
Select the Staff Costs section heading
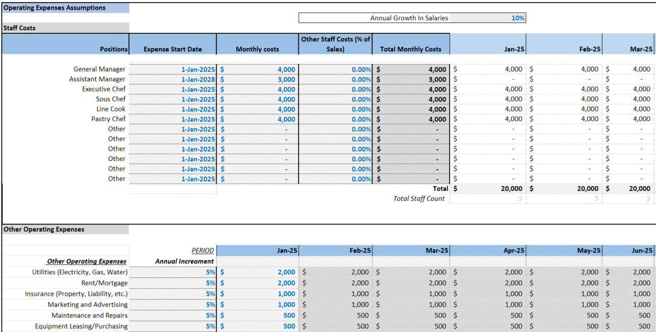pyautogui.click(x=66, y=28)
